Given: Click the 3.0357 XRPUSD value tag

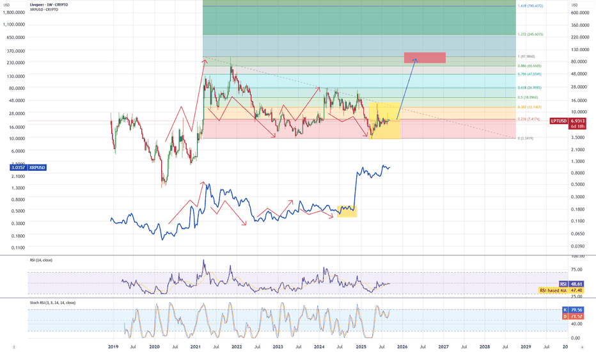Looking at the screenshot, I should click(x=18, y=168).
